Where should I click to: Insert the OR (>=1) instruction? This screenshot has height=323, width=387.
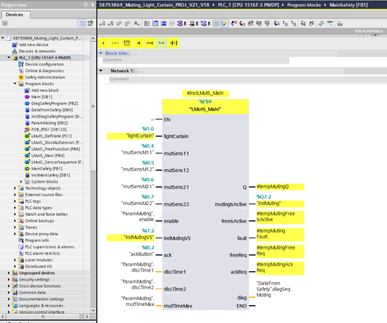pos(115,43)
